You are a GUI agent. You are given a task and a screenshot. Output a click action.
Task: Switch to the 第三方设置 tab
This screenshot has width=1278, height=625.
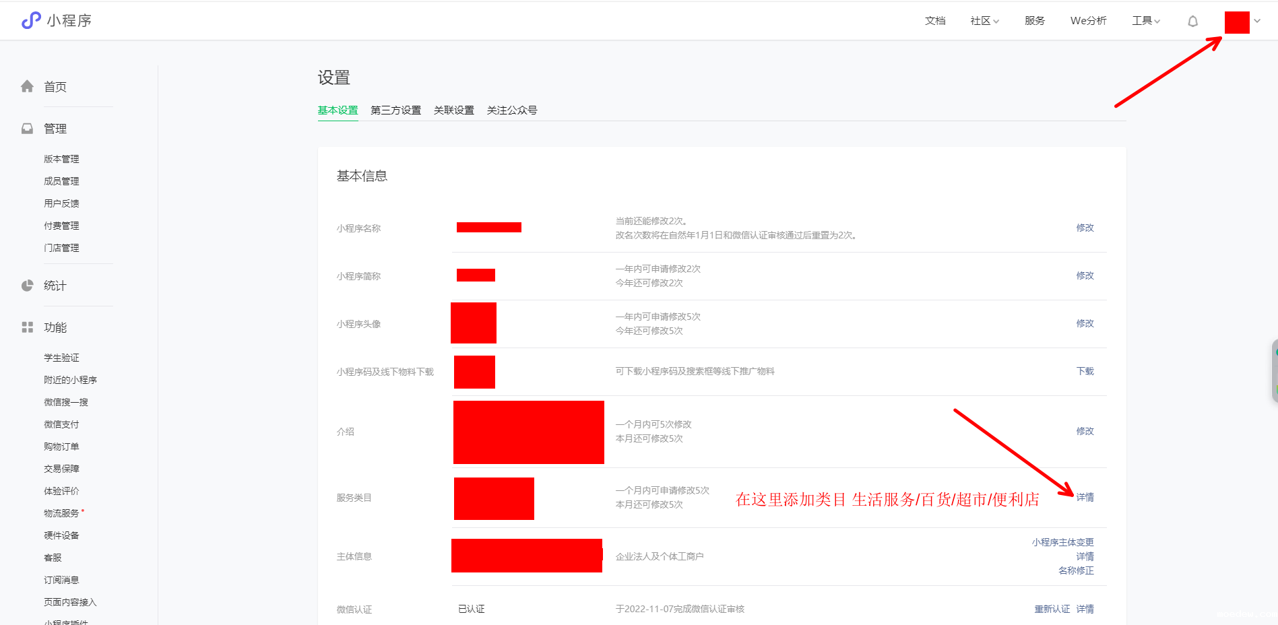[395, 110]
